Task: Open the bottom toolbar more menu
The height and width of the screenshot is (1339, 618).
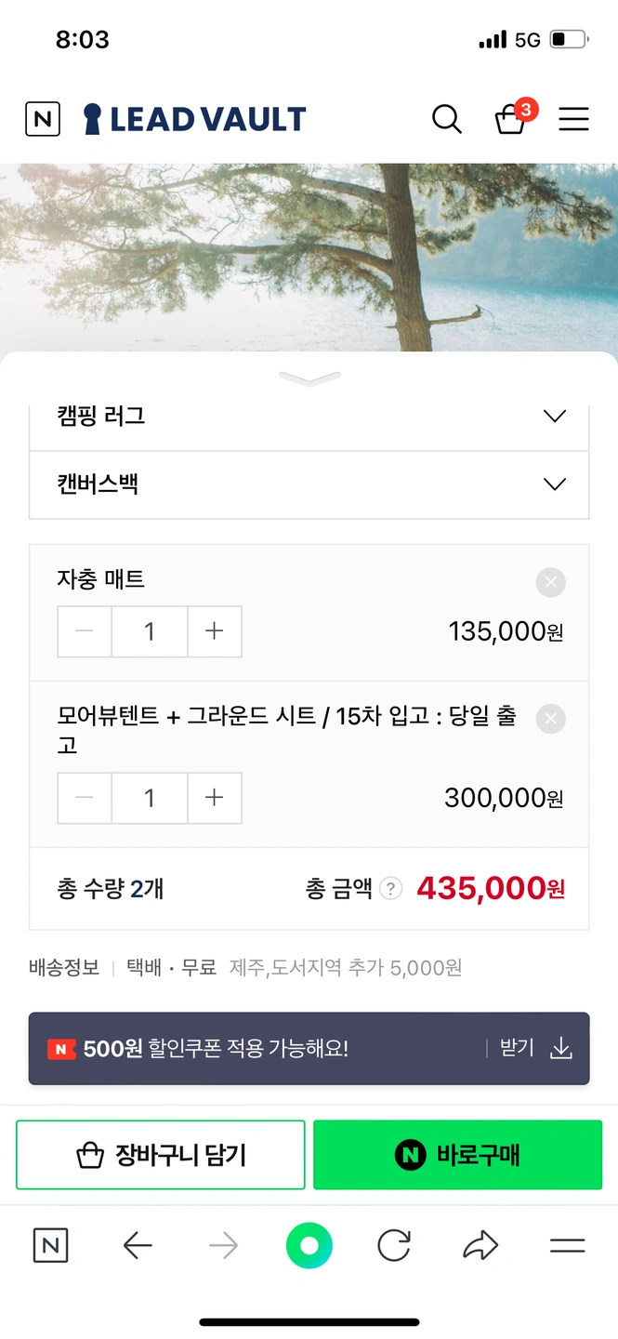Action: [567, 1246]
